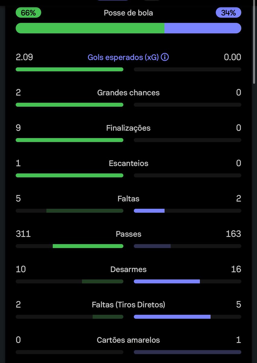257x363 pixels.
Task: Click the Finalizações stat label
Action: (x=128, y=128)
